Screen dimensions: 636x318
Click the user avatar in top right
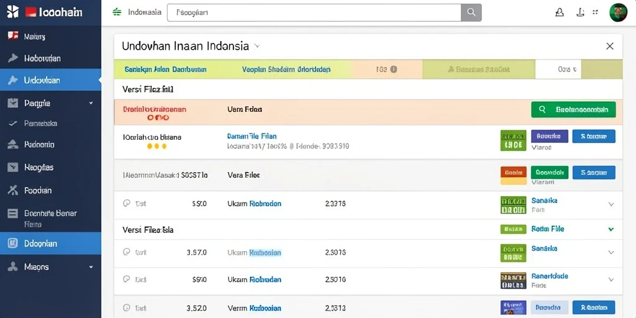(x=618, y=12)
